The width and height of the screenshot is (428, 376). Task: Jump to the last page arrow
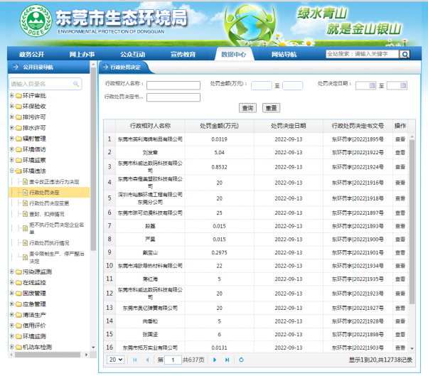227,360
